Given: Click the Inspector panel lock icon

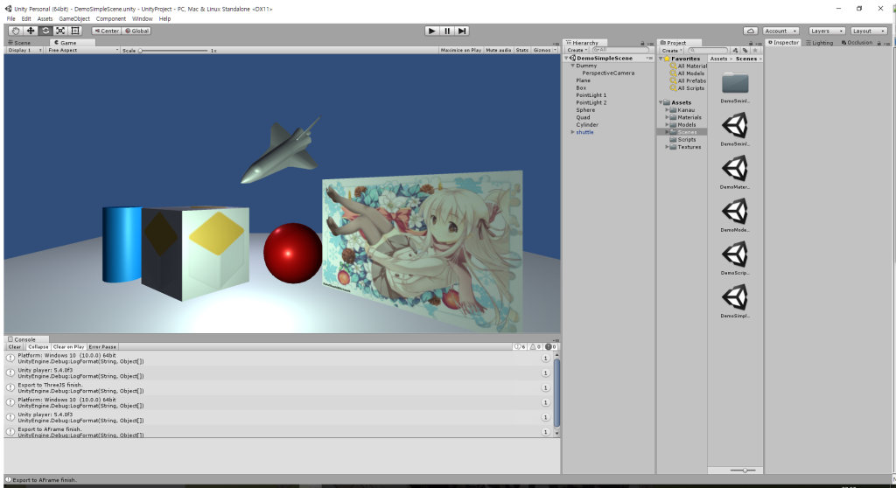Looking at the screenshot, I should [878, 44].
